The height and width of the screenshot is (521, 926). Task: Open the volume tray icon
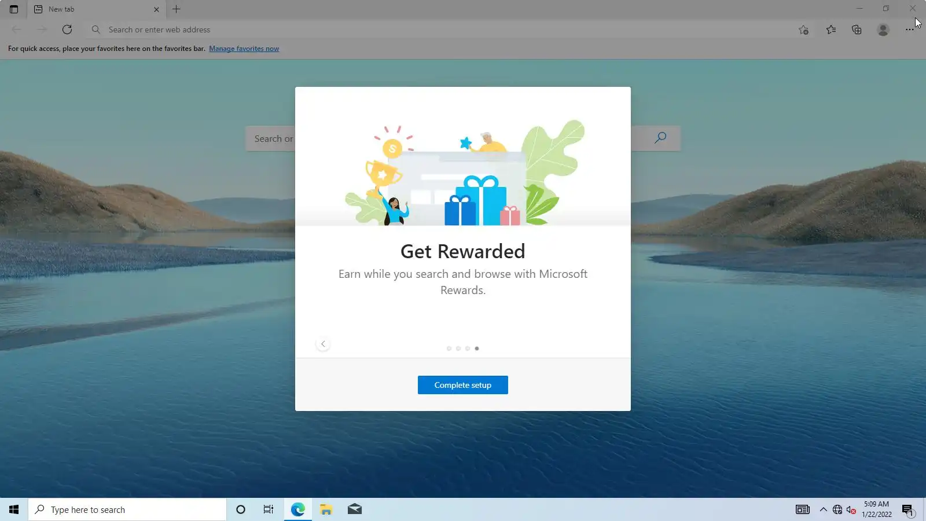(x=851, y=509)
